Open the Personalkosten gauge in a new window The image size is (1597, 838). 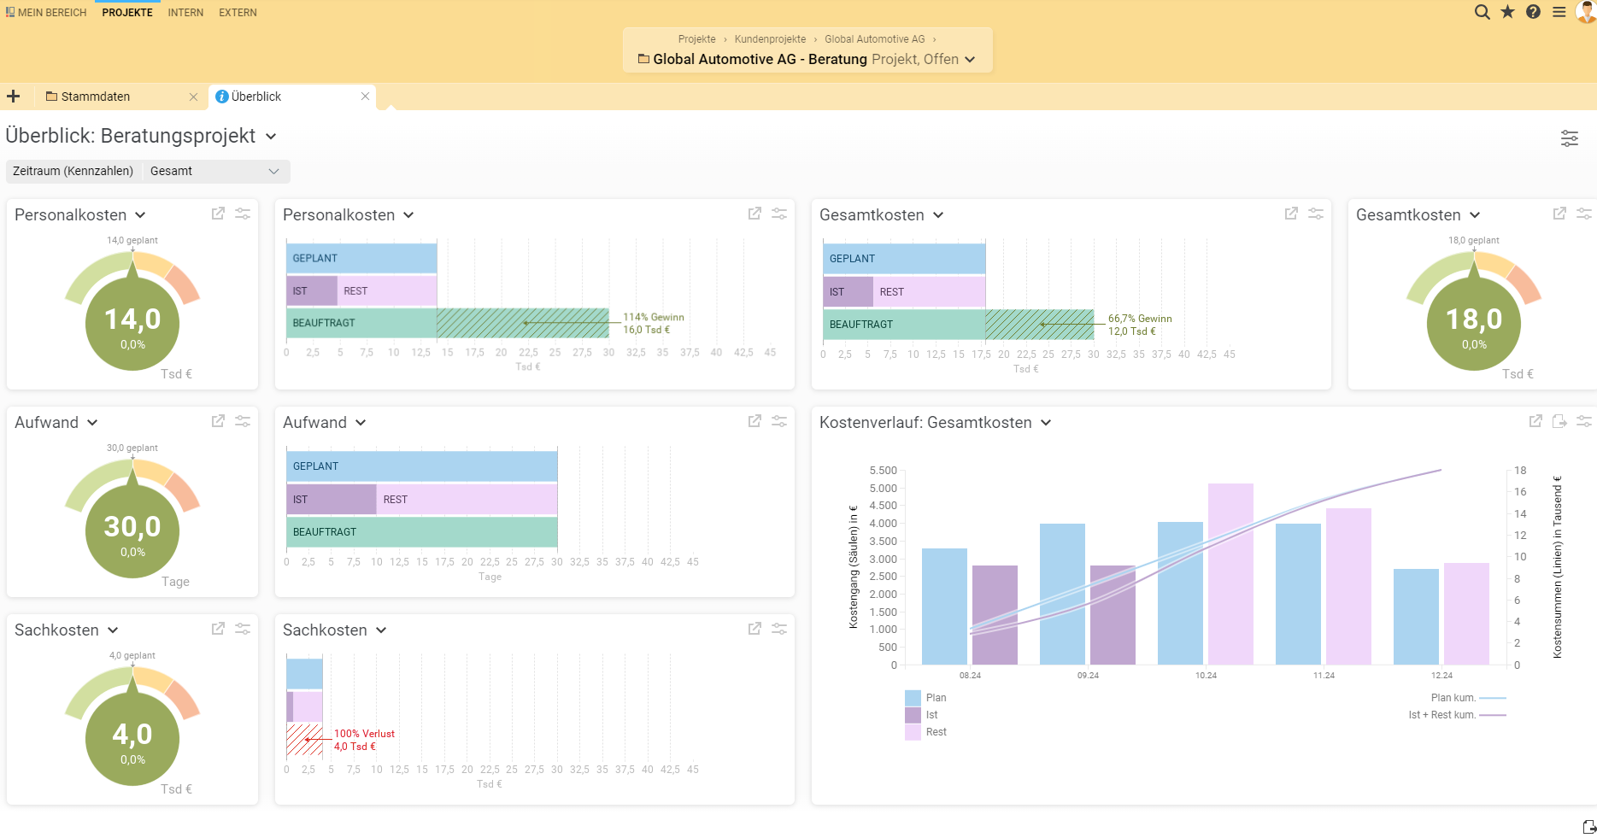tap(218, 214)
